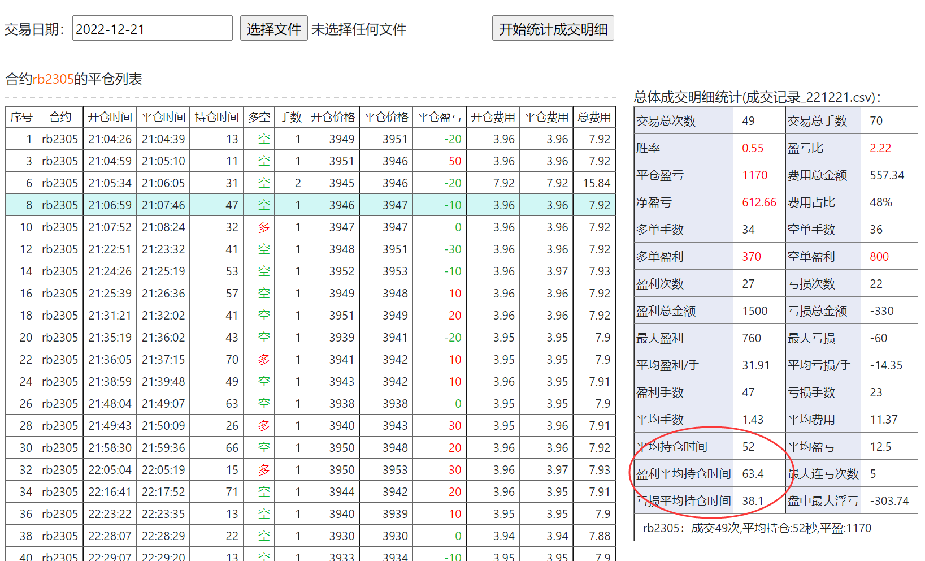Click the 胜率 value 0.55
This screenshot has height=561, width=925.
[752, 148]
